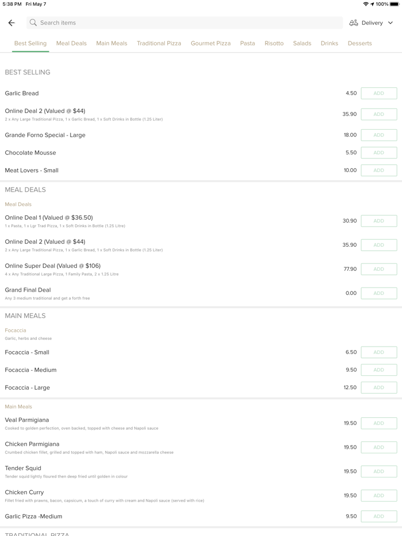Add Chocolate Mousse to the order

378,153
